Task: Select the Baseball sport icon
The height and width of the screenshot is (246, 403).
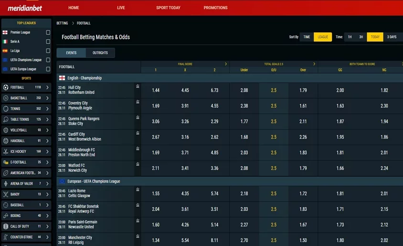Action: coord(6,205)
